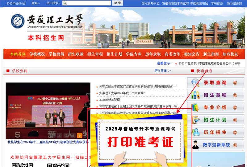This screenshot has width=247, height=167.
Task: Open news 我校连续三年位居安徽省发明专利百强排行榜
Action: coord(137,86)
